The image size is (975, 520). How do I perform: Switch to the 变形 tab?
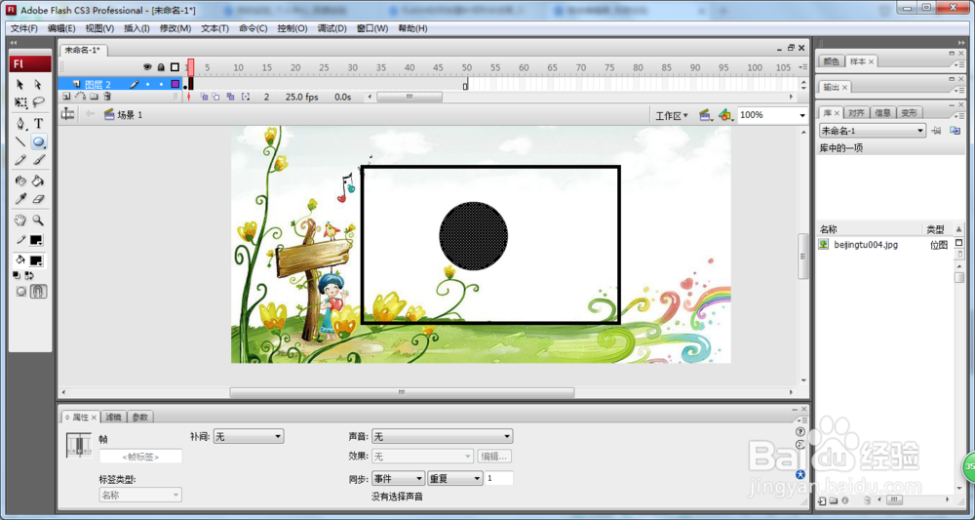909,113
